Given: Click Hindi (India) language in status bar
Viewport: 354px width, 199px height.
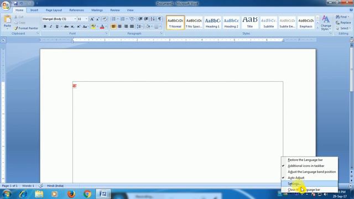Looking at the screenshot, I should [55, 186].
